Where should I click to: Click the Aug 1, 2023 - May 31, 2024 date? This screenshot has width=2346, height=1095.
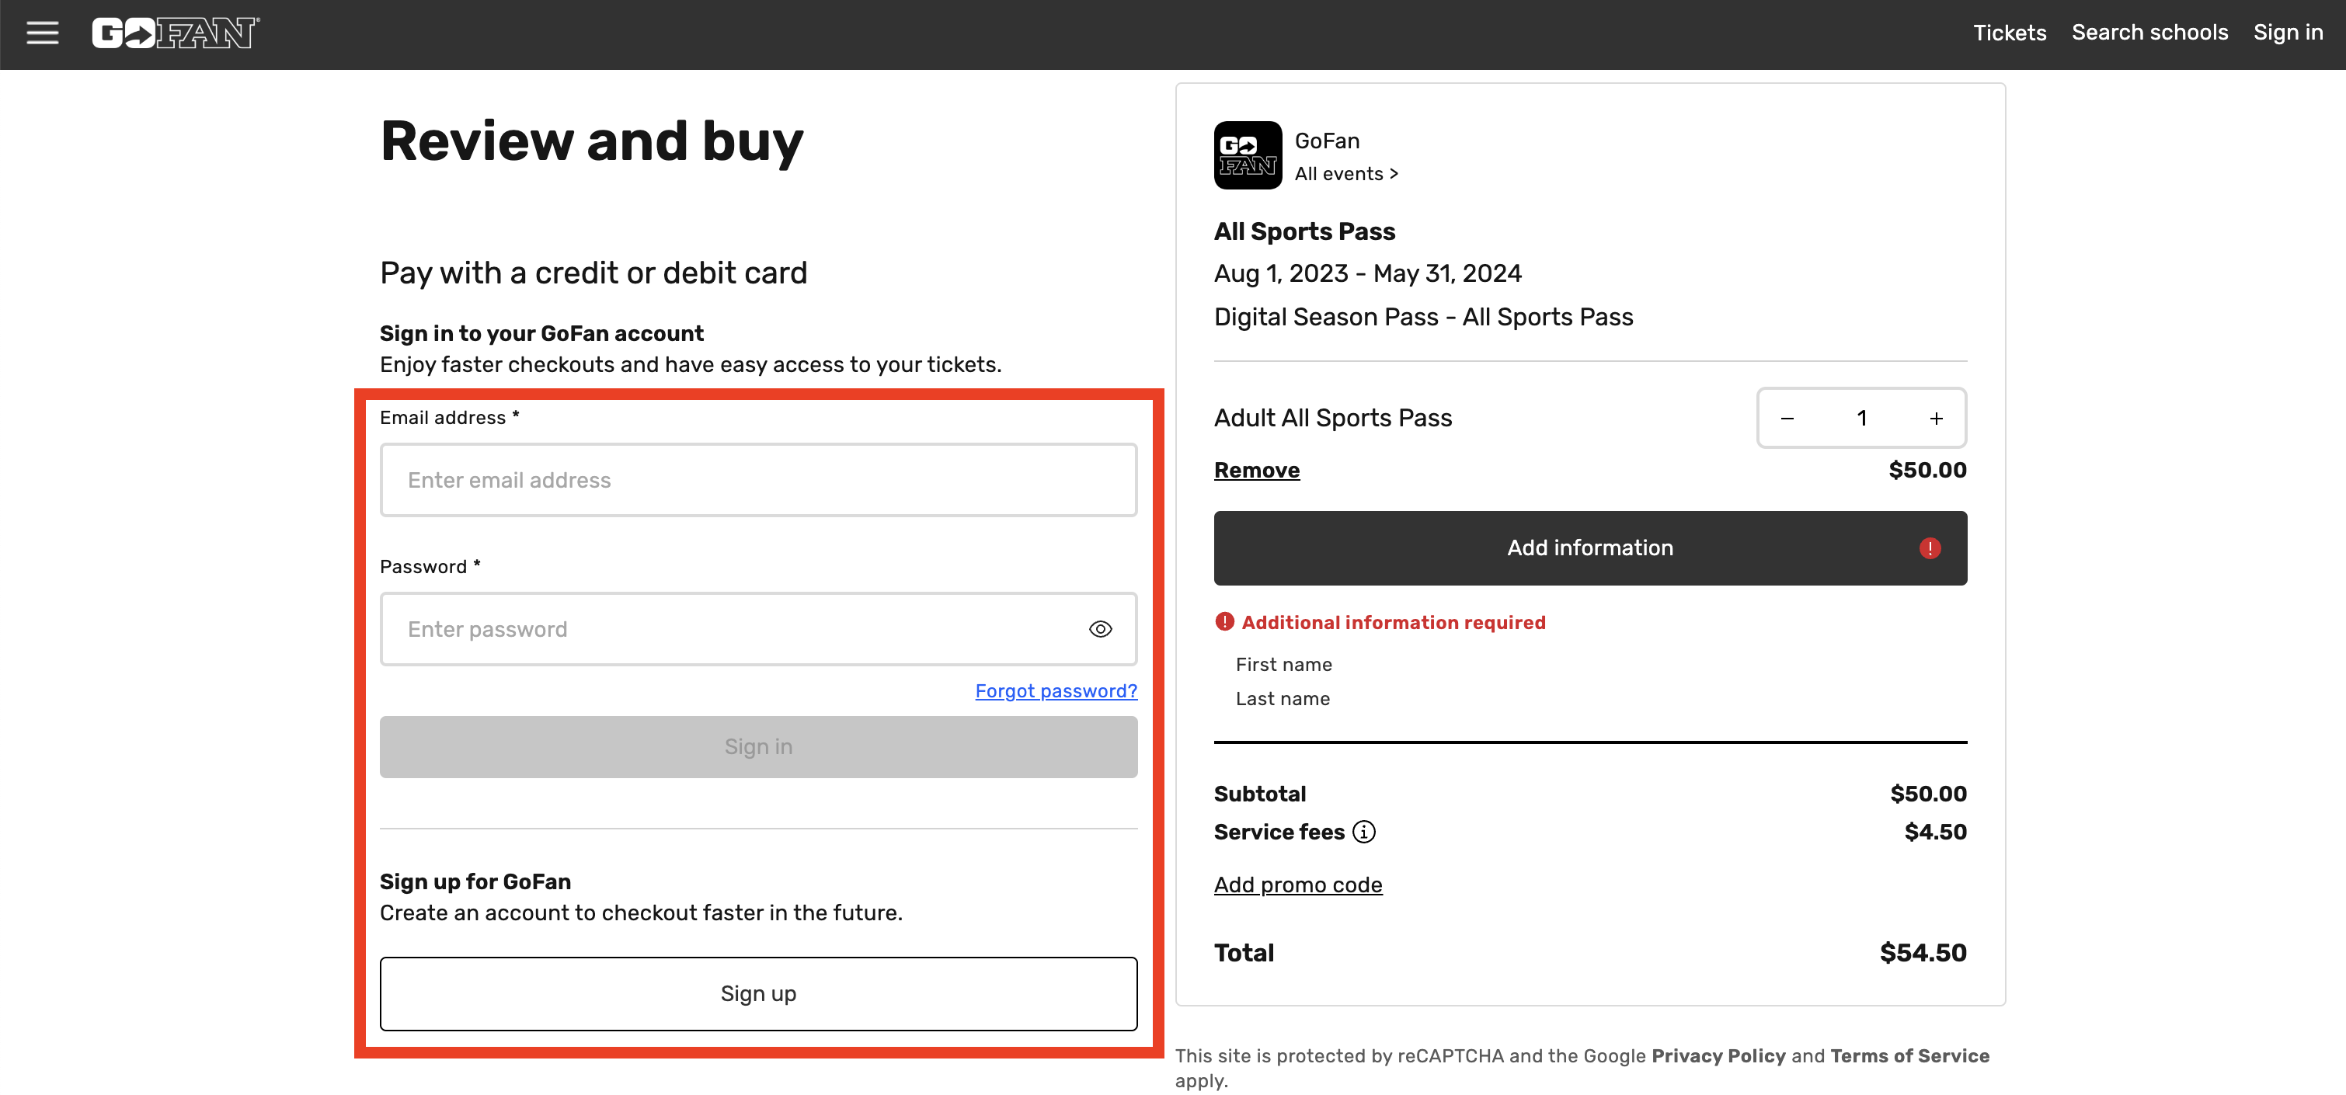pyautogui.click(x=1367, y=273)
